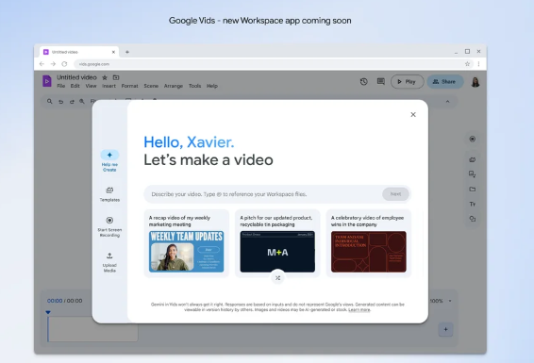Open the Chrome three-dot menu

pyautogui.click(x=478, y=64)
